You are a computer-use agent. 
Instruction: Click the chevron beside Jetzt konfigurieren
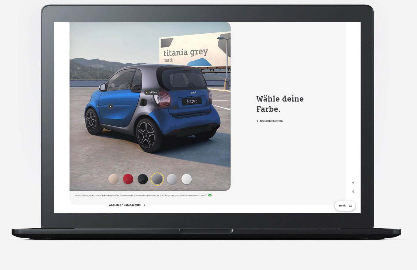click(257, 121)
